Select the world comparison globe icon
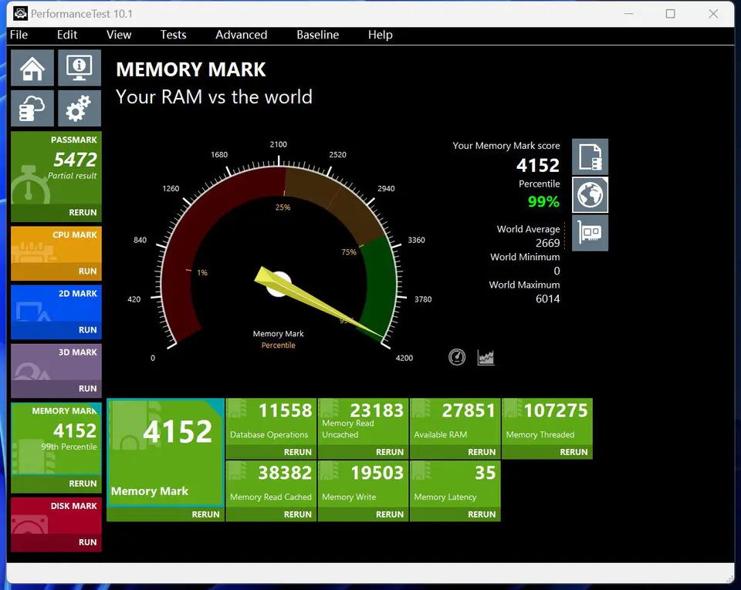 [590, 195]
